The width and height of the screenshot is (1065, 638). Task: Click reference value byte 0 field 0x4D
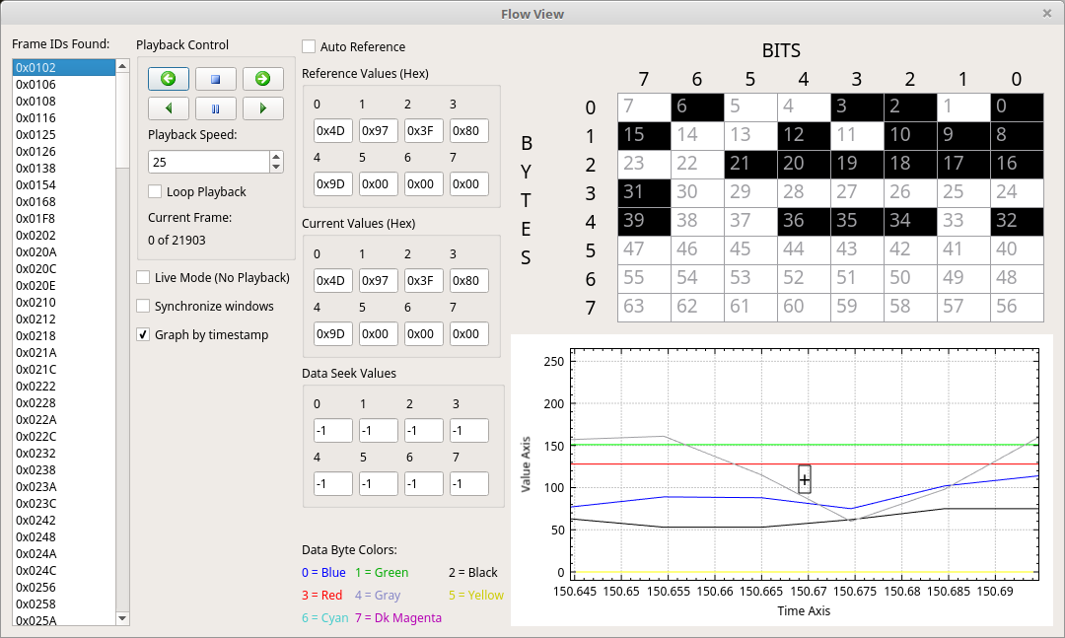pyautogui.click(x=333, y=130)
